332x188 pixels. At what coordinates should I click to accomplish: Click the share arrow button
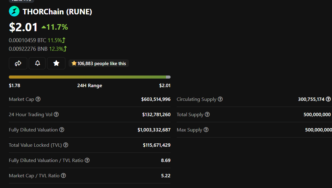click(18, 63)
